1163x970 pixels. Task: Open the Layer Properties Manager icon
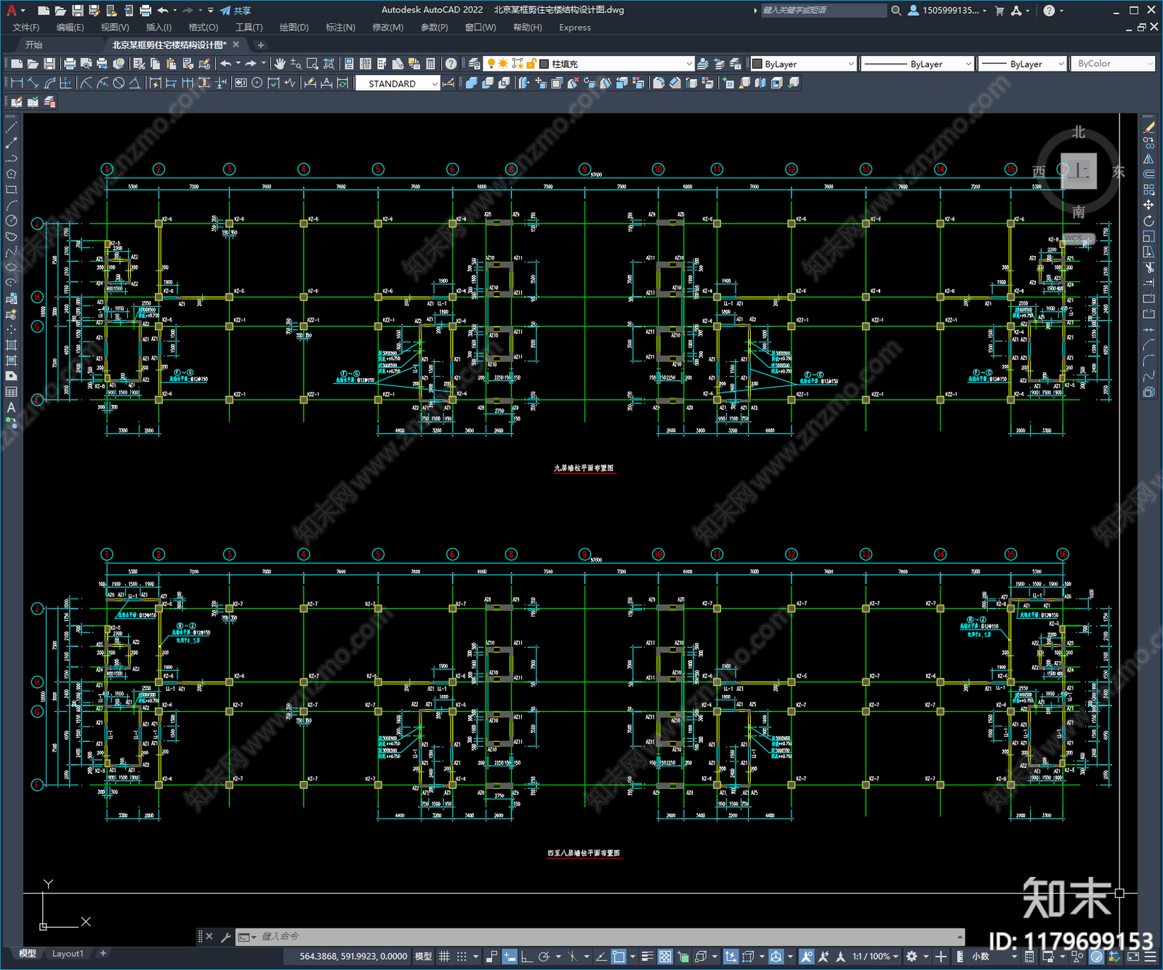coord(475,64)
